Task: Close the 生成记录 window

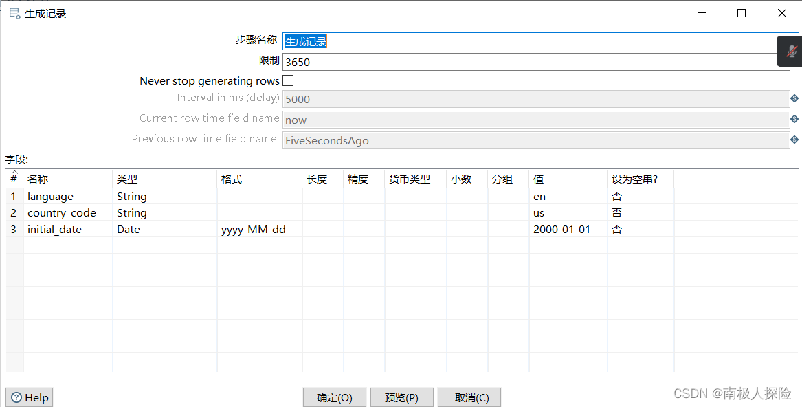Action: [782, 13]
